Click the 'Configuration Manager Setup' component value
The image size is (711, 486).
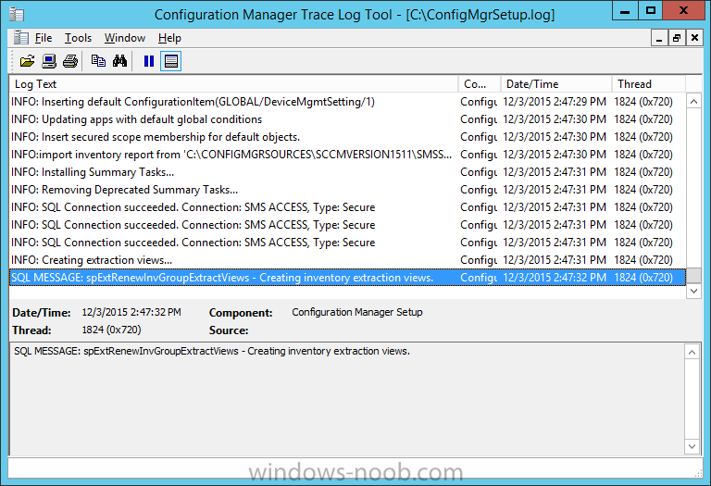click(357, 312)
